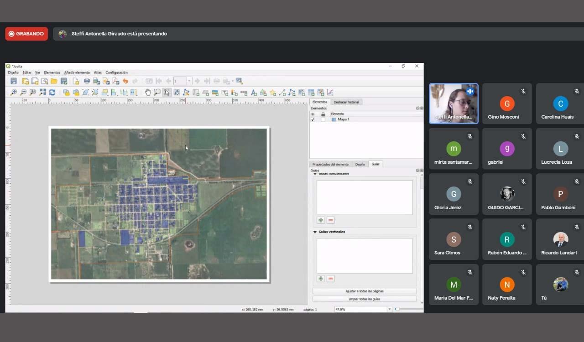Screen dimensions: 584x342
Task: Save the layout project
Action: [x=14, y=81]
